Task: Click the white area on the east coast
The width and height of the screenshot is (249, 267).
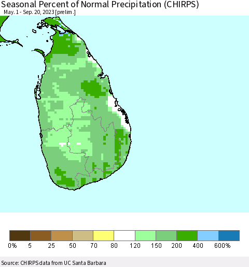Action: coord(111,102)
